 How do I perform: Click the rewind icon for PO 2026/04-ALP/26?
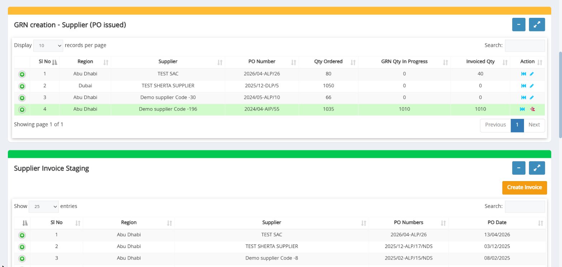click(x=524, y=74)
